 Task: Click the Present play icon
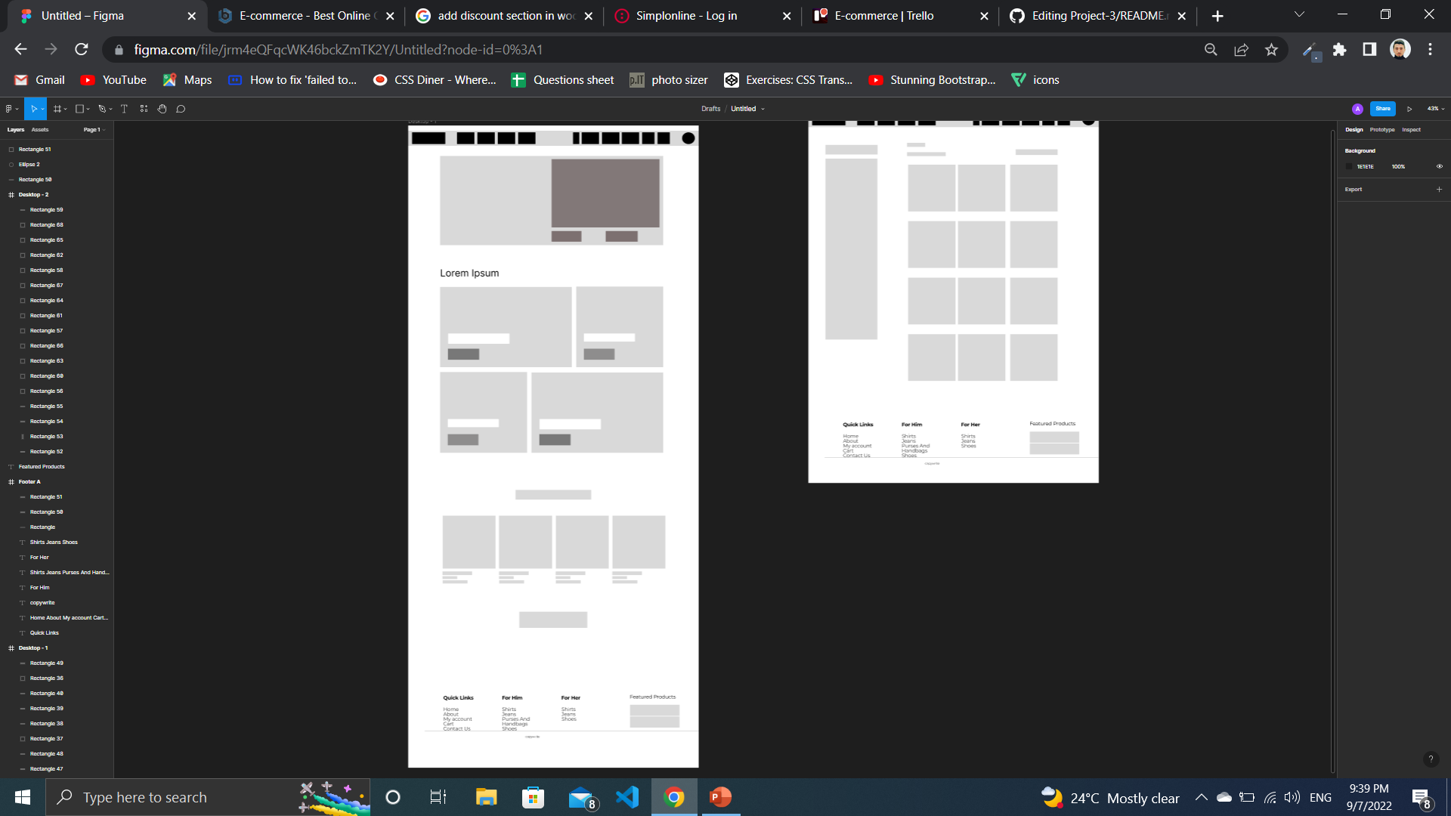[x=1409, y=109]
